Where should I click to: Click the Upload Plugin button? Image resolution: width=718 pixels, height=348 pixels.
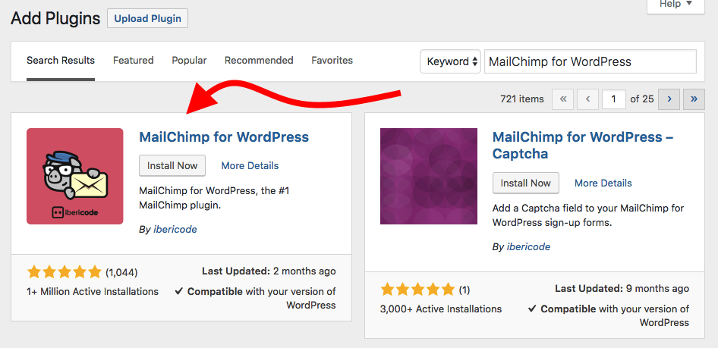point(147,19)
